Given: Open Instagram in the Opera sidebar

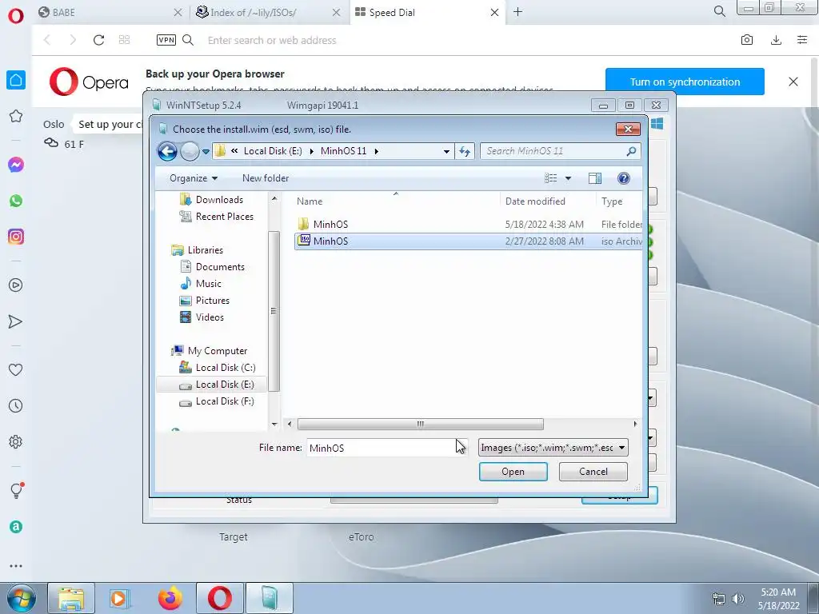Looking at the screenshot, I should [16, 237].
